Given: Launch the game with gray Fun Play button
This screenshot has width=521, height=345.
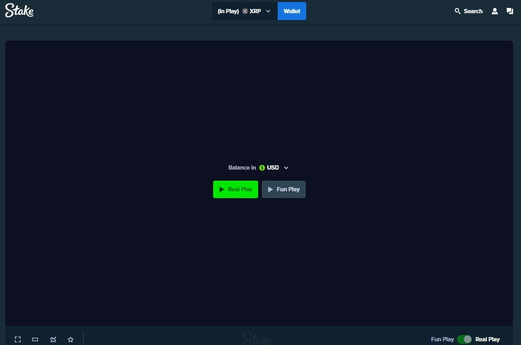Looking at the screenshot, I should [284, 189].
